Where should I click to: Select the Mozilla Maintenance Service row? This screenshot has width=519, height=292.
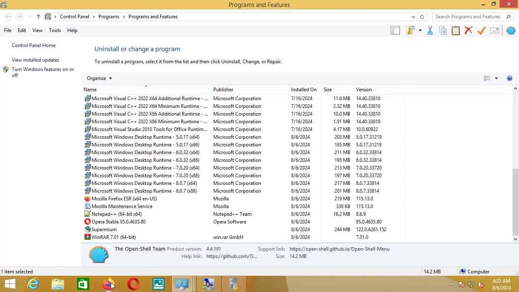coord(243,206)
